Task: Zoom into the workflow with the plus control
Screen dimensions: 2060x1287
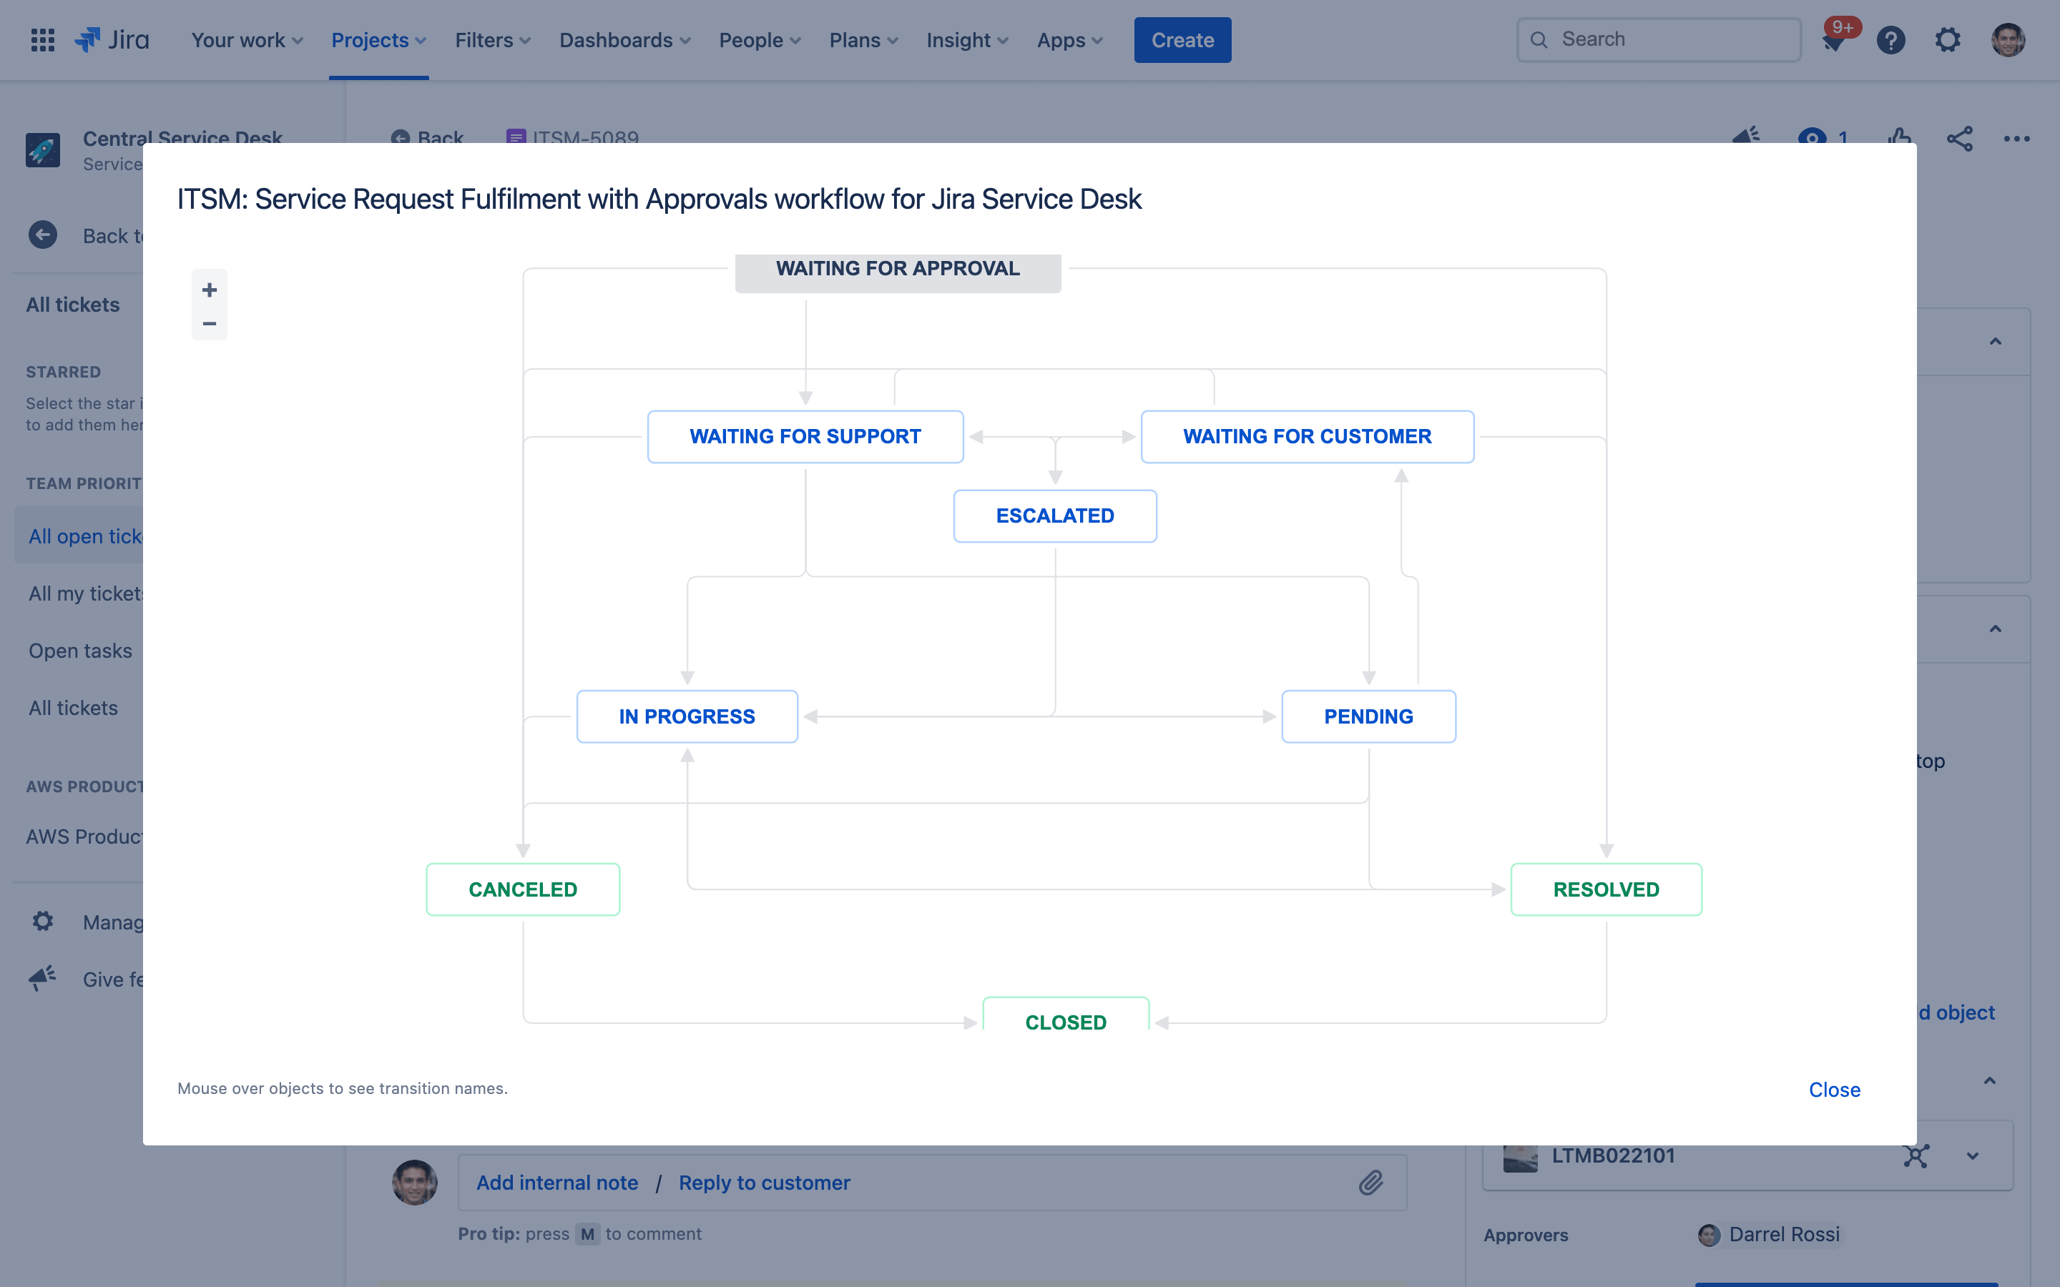Action: (210, 289)
